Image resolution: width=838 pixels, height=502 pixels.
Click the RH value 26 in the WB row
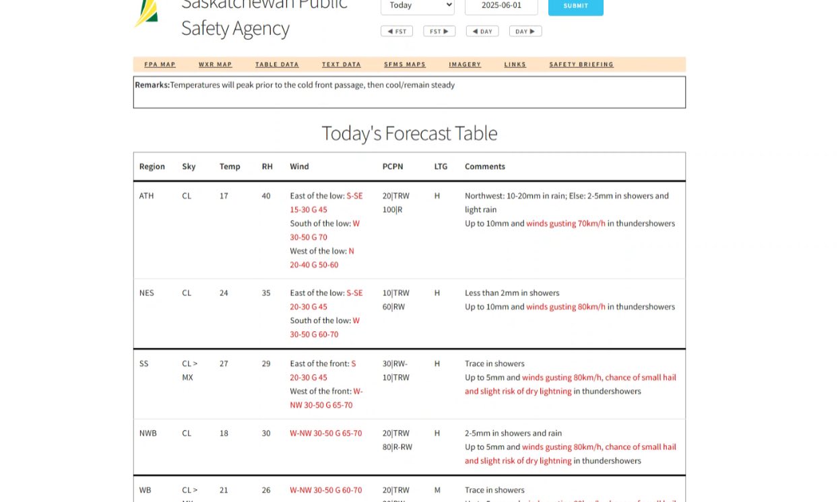click(x=266, y=491)
